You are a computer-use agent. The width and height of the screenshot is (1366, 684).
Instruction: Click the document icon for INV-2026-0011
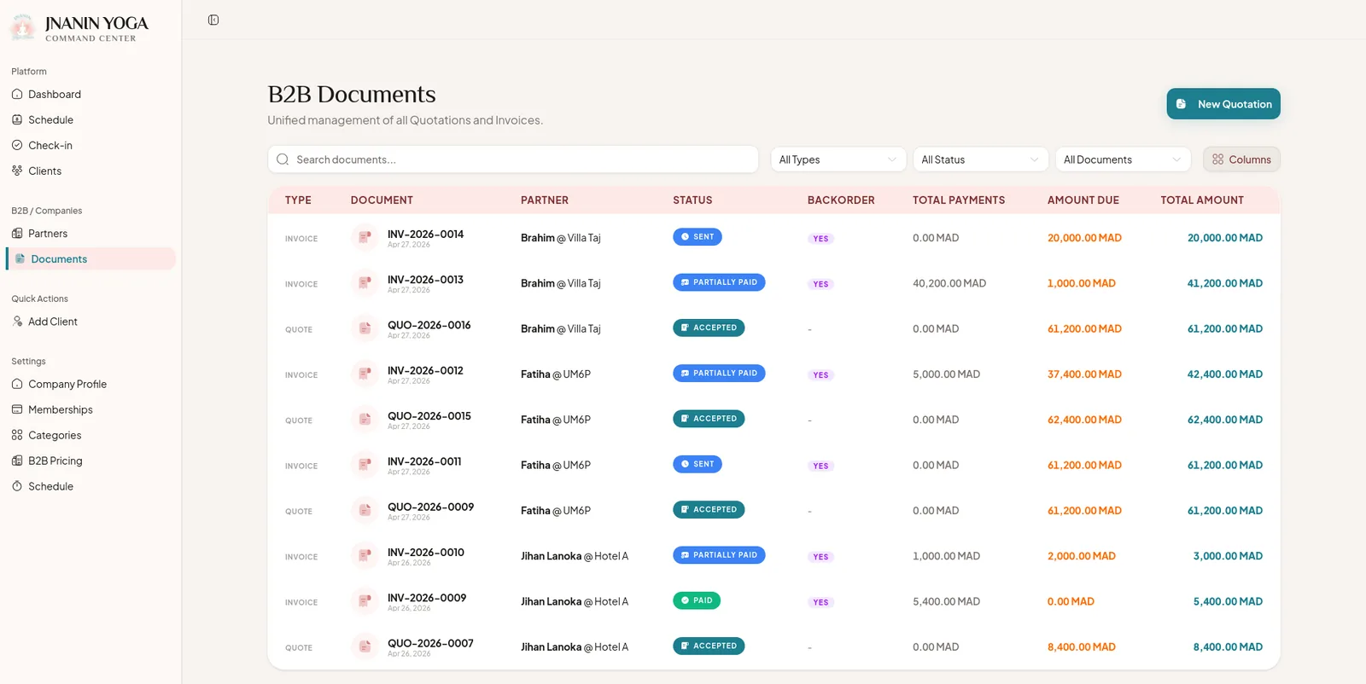click(365, 465)
